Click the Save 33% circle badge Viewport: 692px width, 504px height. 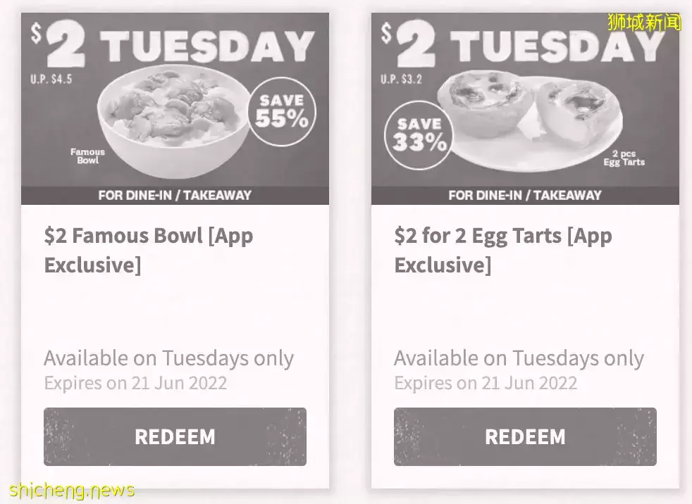(420, 135)
